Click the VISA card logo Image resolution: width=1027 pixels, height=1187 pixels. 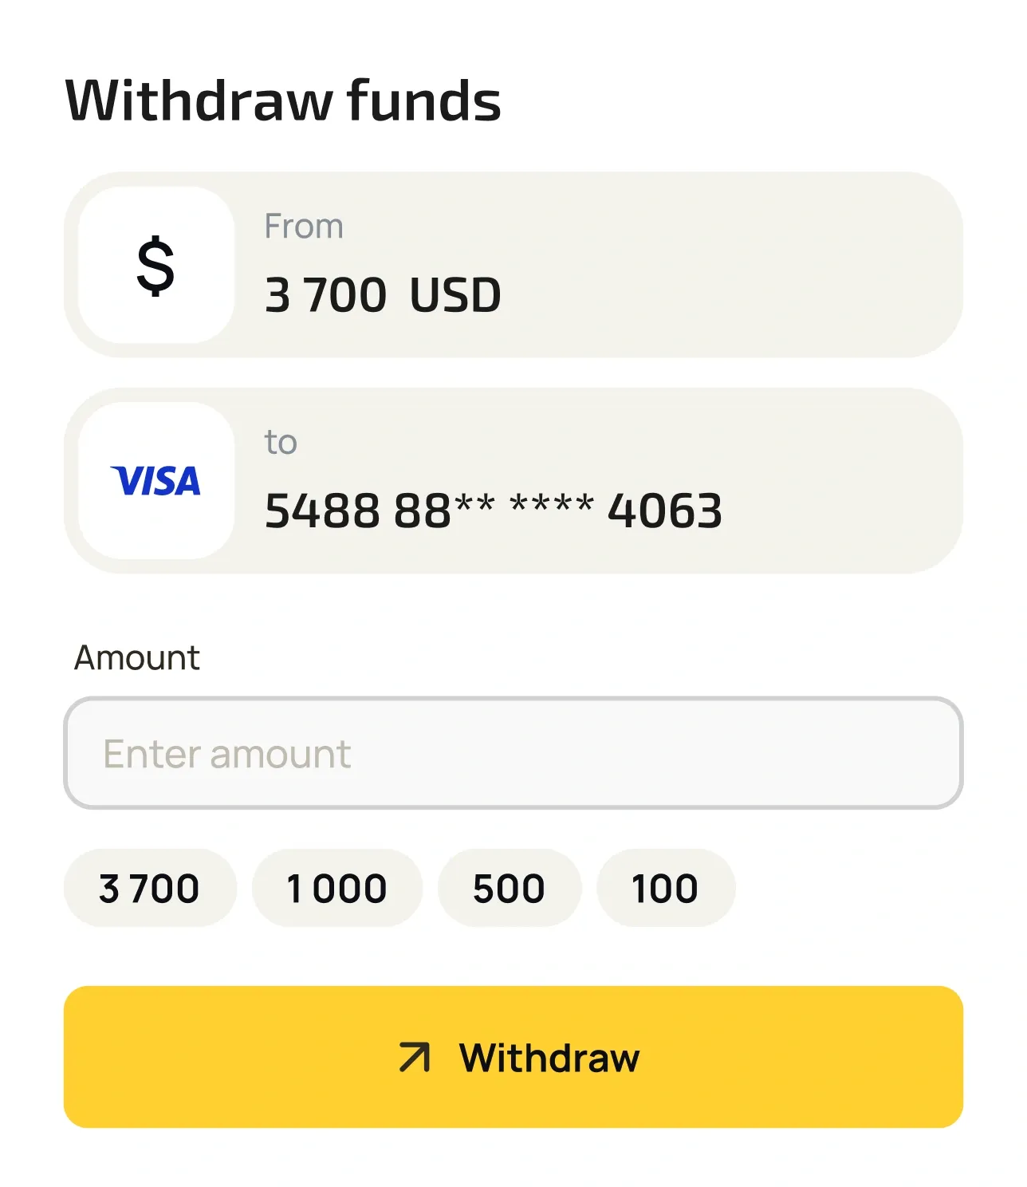[155, 481]
